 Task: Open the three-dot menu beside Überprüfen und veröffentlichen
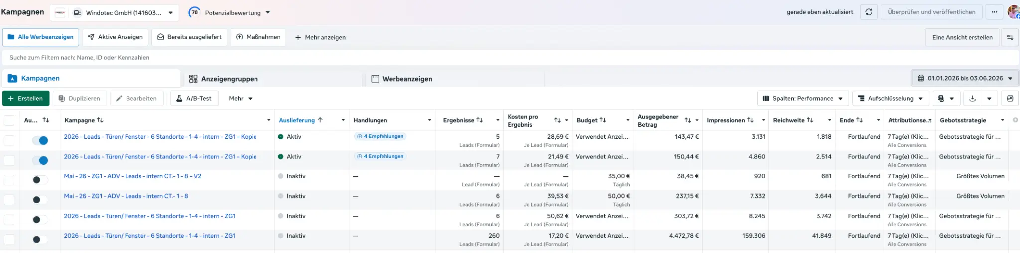point(994,12)
